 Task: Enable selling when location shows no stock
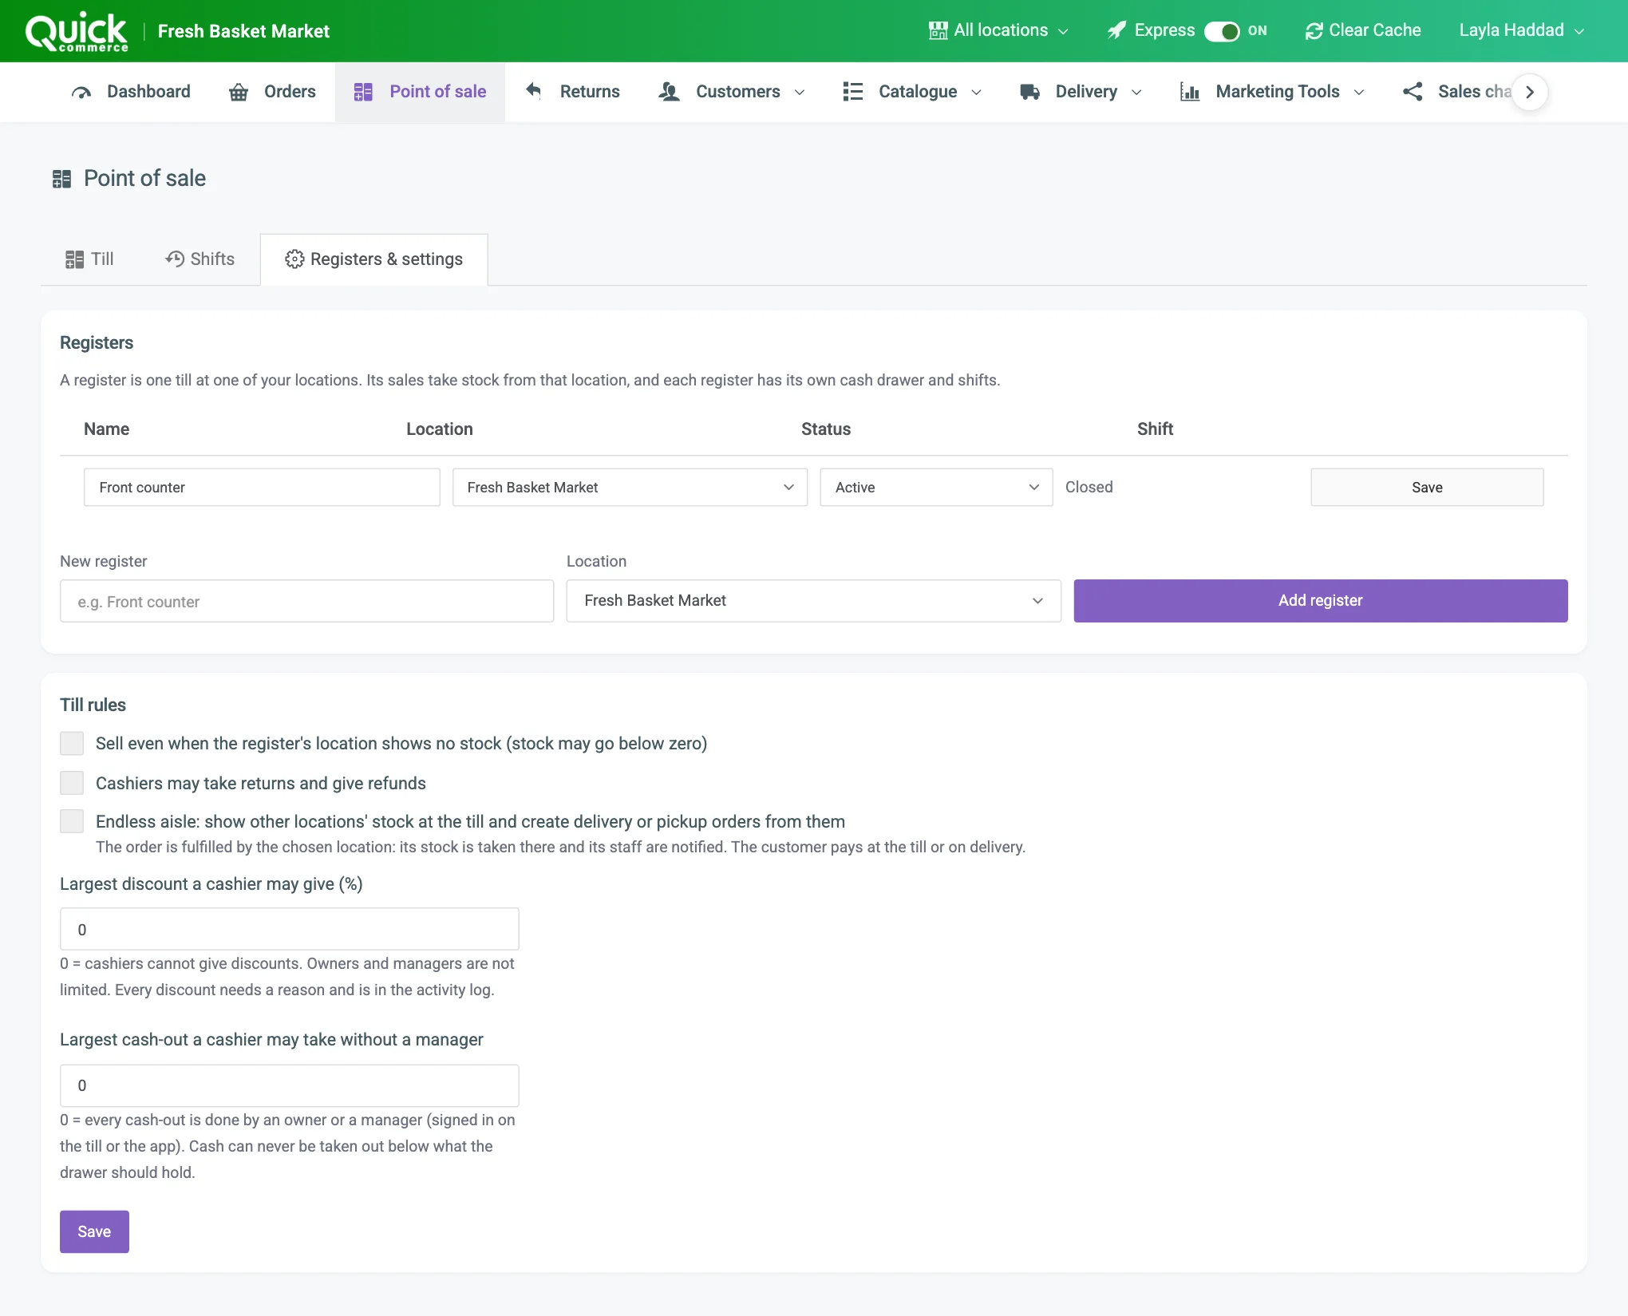click(x=72, y=743)
